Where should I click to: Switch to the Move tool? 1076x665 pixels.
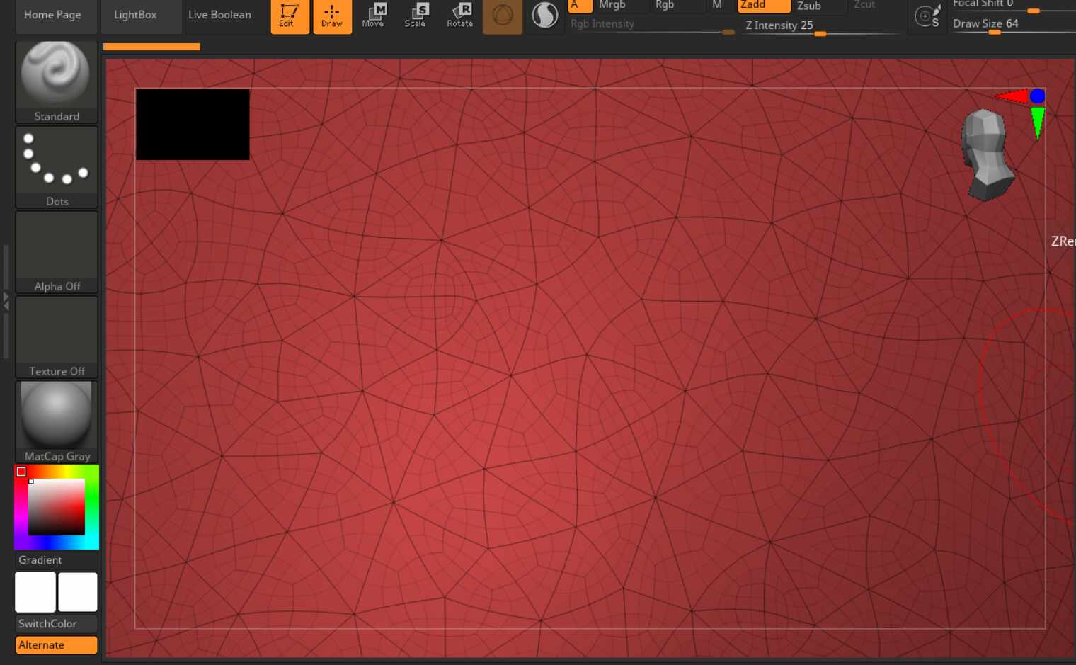[x=373, y=16]
